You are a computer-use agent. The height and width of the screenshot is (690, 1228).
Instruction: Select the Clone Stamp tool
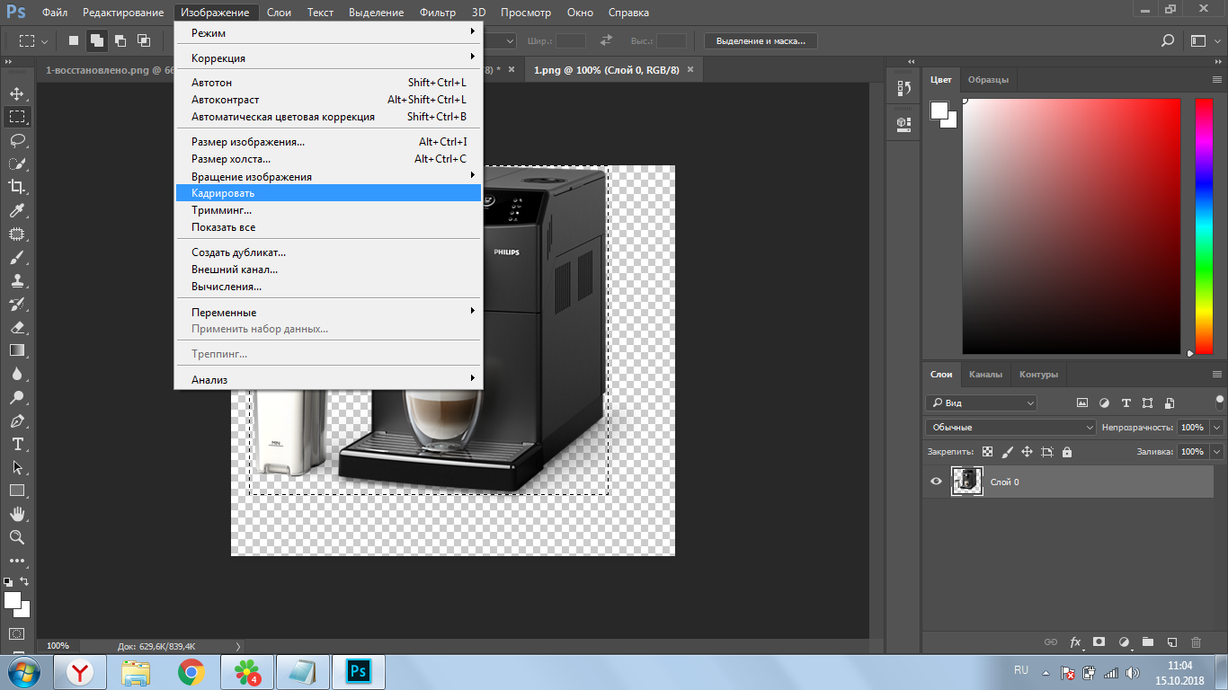click(16, 280)
